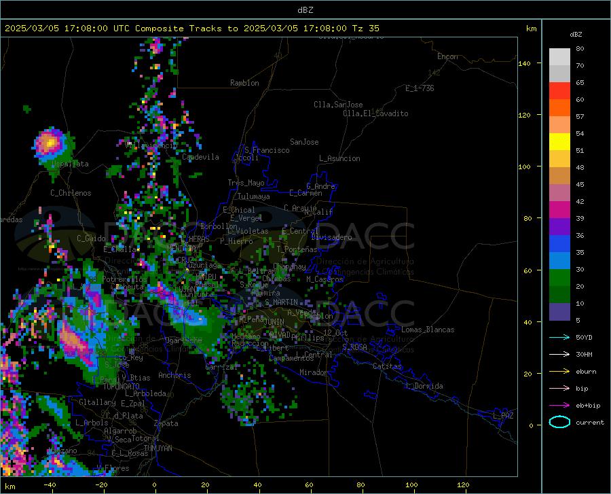The image size is (611, 494).
Task: Click the pink bip arrow legend icon
Action: point(559,389)
